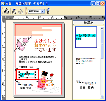Click the 絞り込み filter button

coord(88,23)
